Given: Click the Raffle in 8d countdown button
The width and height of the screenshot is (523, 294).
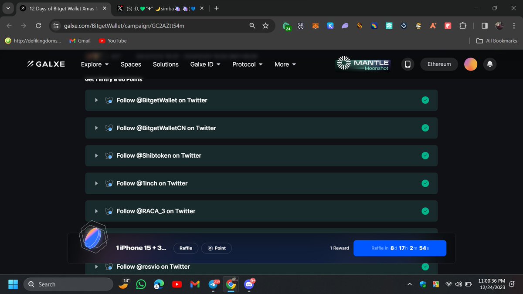Looking at the screenshot, I should pos(399,248).
